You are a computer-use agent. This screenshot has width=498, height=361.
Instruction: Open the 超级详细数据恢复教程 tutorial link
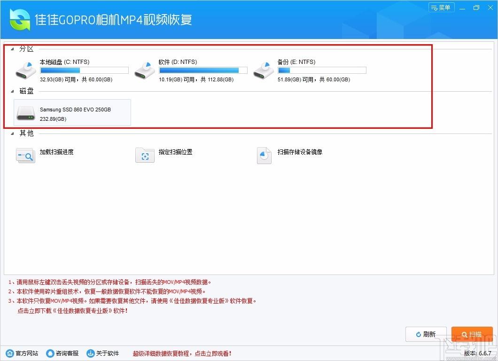[x=182, y=353]
